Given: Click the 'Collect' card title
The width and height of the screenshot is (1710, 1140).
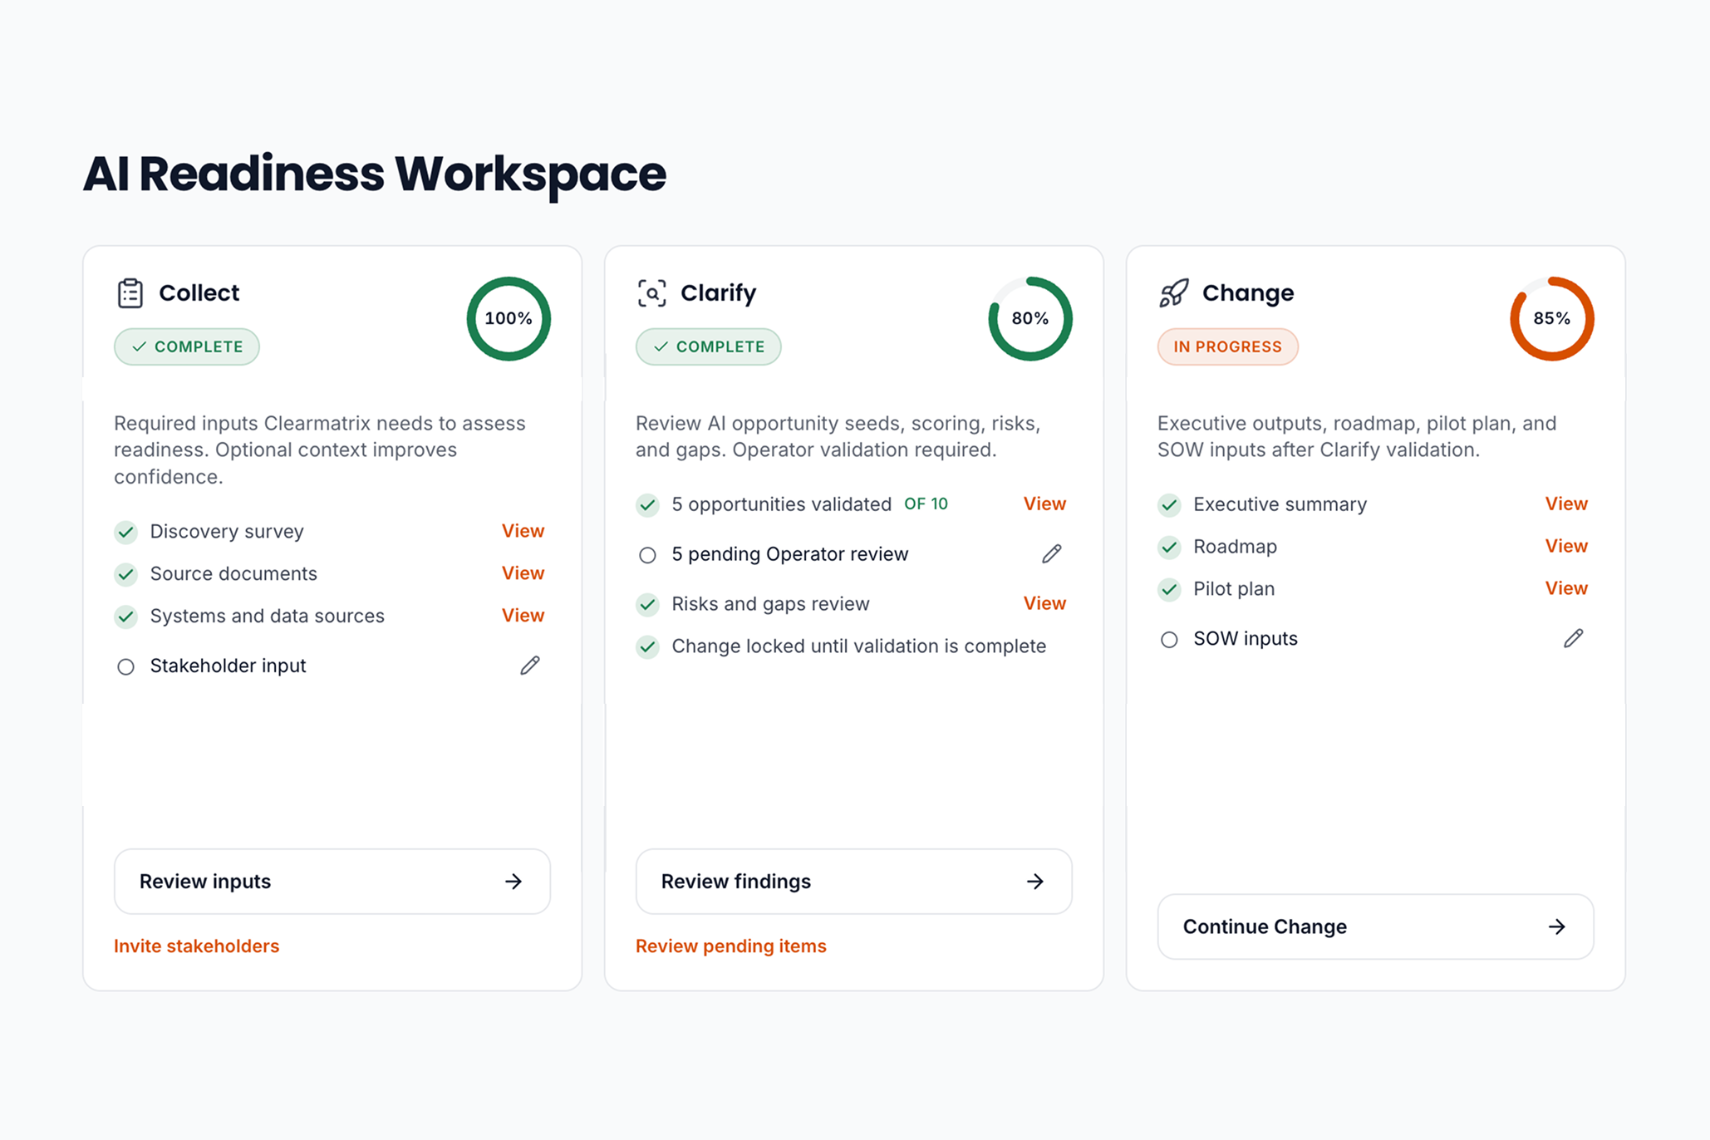Looking at the screenshot, I should (x=199, y=292).
